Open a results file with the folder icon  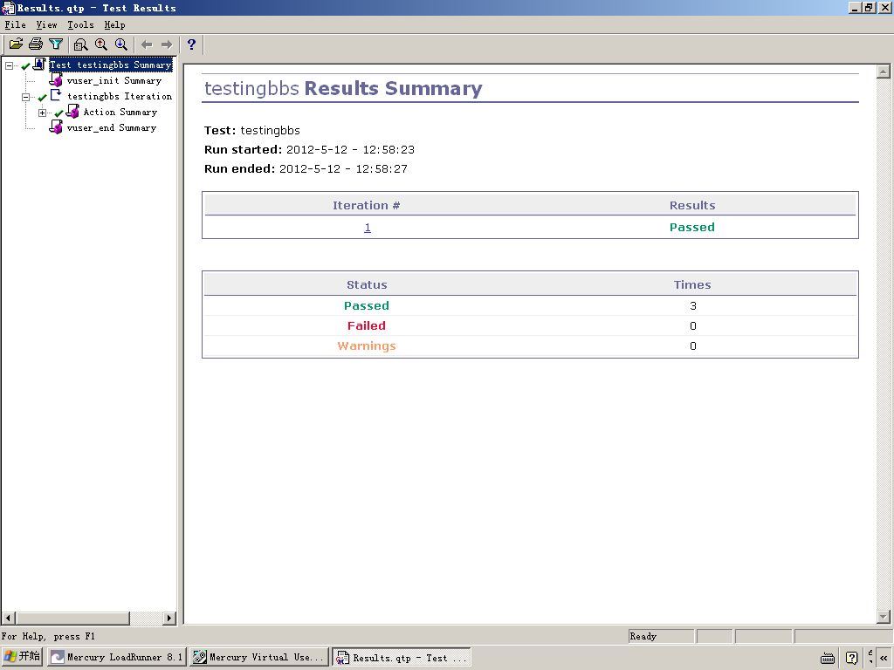point(16,44)
